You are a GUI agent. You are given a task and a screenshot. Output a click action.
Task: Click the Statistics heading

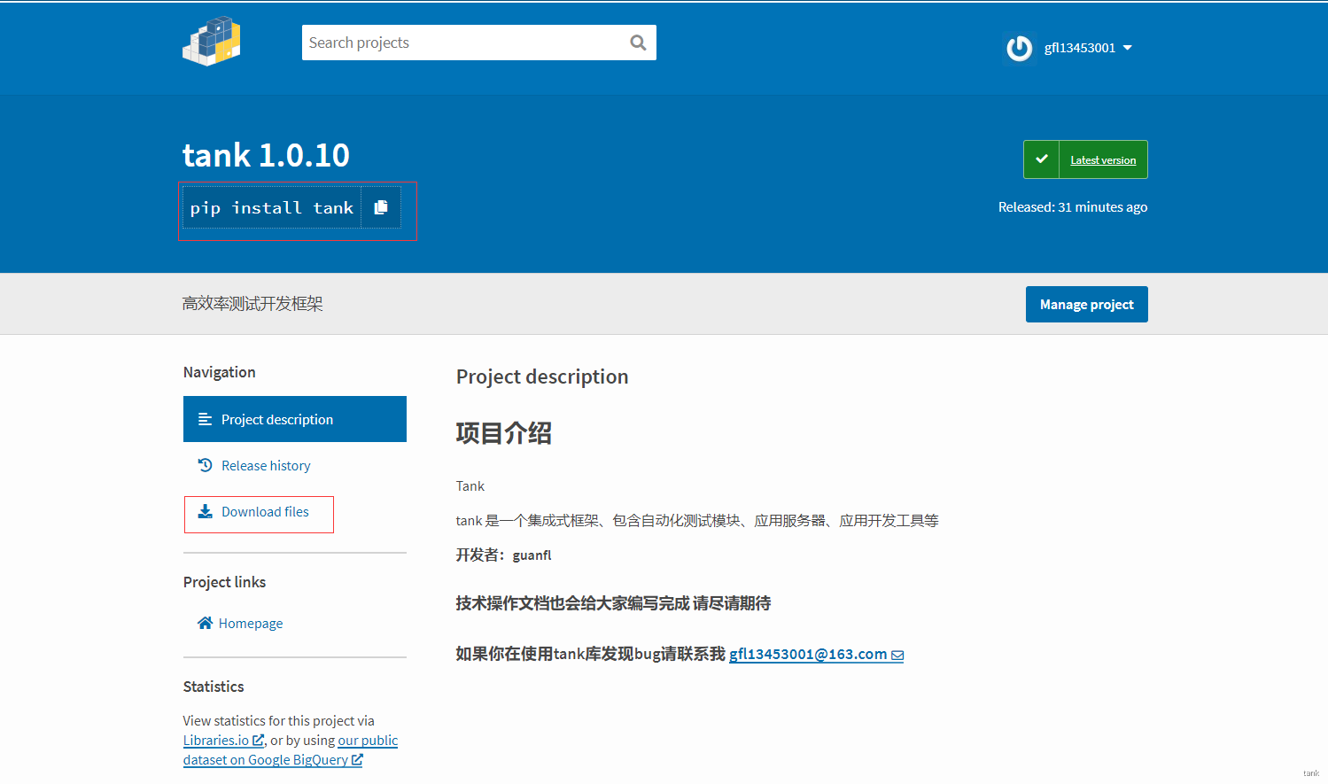pyautogui.click(x=214, y=687)
